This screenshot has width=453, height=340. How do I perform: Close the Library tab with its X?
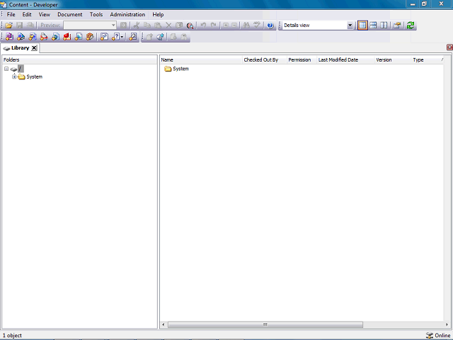[x=34, y=48]
